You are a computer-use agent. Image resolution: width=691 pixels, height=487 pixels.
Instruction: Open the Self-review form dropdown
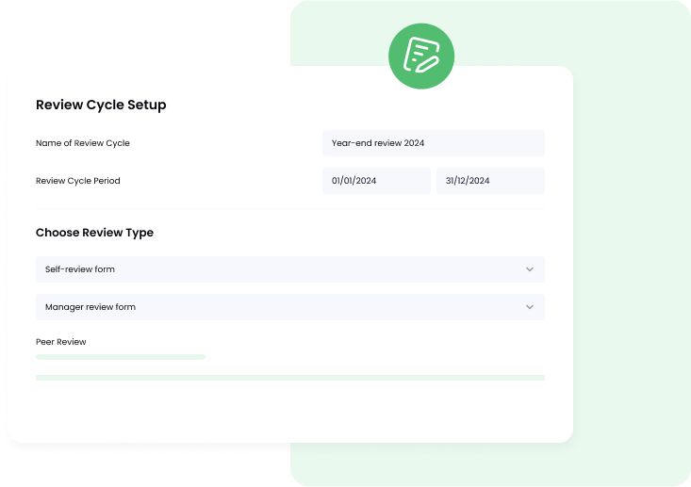pyautogui.click(x=290, y=269)
